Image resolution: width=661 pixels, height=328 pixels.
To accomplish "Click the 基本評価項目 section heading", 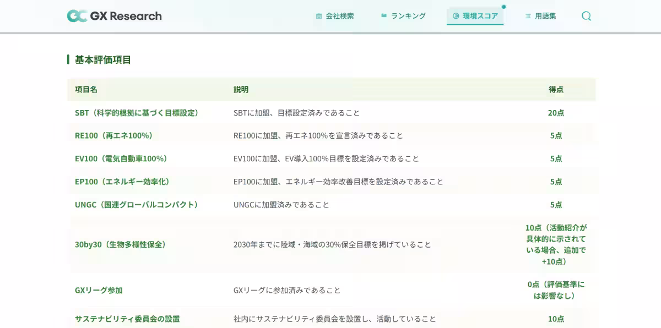I will pyautogui.click(x=103, y=59).
